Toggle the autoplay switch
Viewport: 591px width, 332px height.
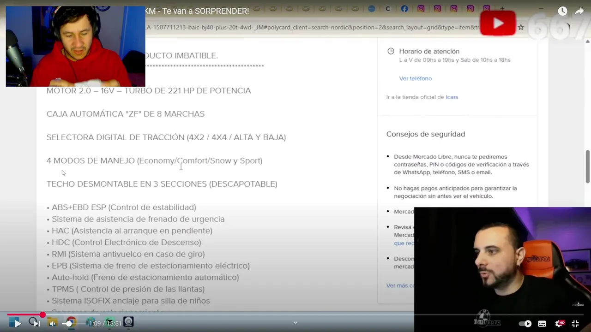point(525,324)
